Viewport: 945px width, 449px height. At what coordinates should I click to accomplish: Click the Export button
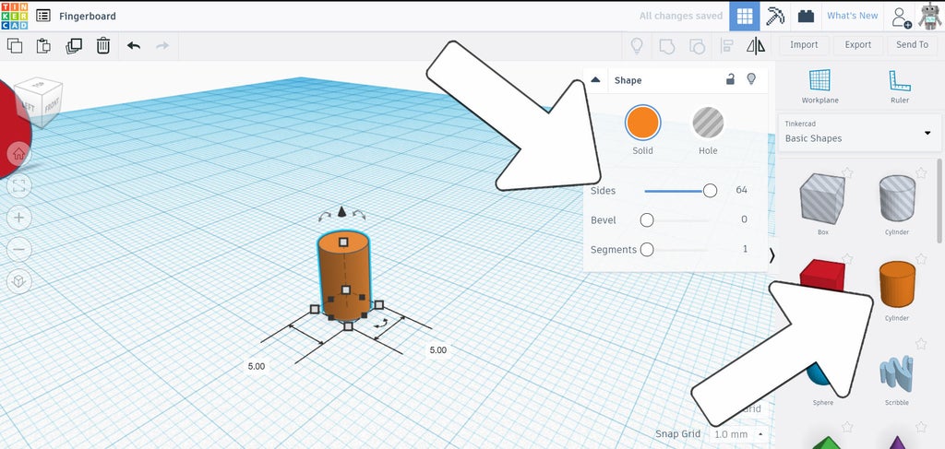click(857, 44)
